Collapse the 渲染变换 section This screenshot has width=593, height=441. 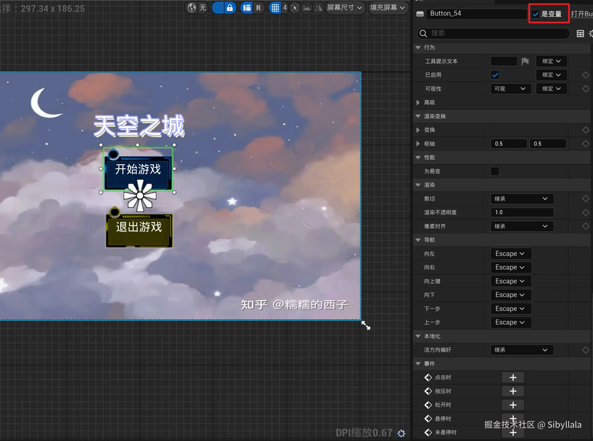click(x=418, y=116)
